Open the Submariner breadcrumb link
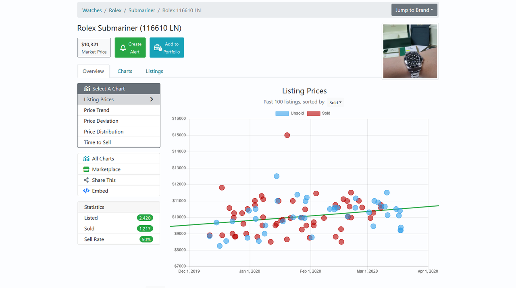This screenshot has width=516, height=288. click(x=142, y=10)
